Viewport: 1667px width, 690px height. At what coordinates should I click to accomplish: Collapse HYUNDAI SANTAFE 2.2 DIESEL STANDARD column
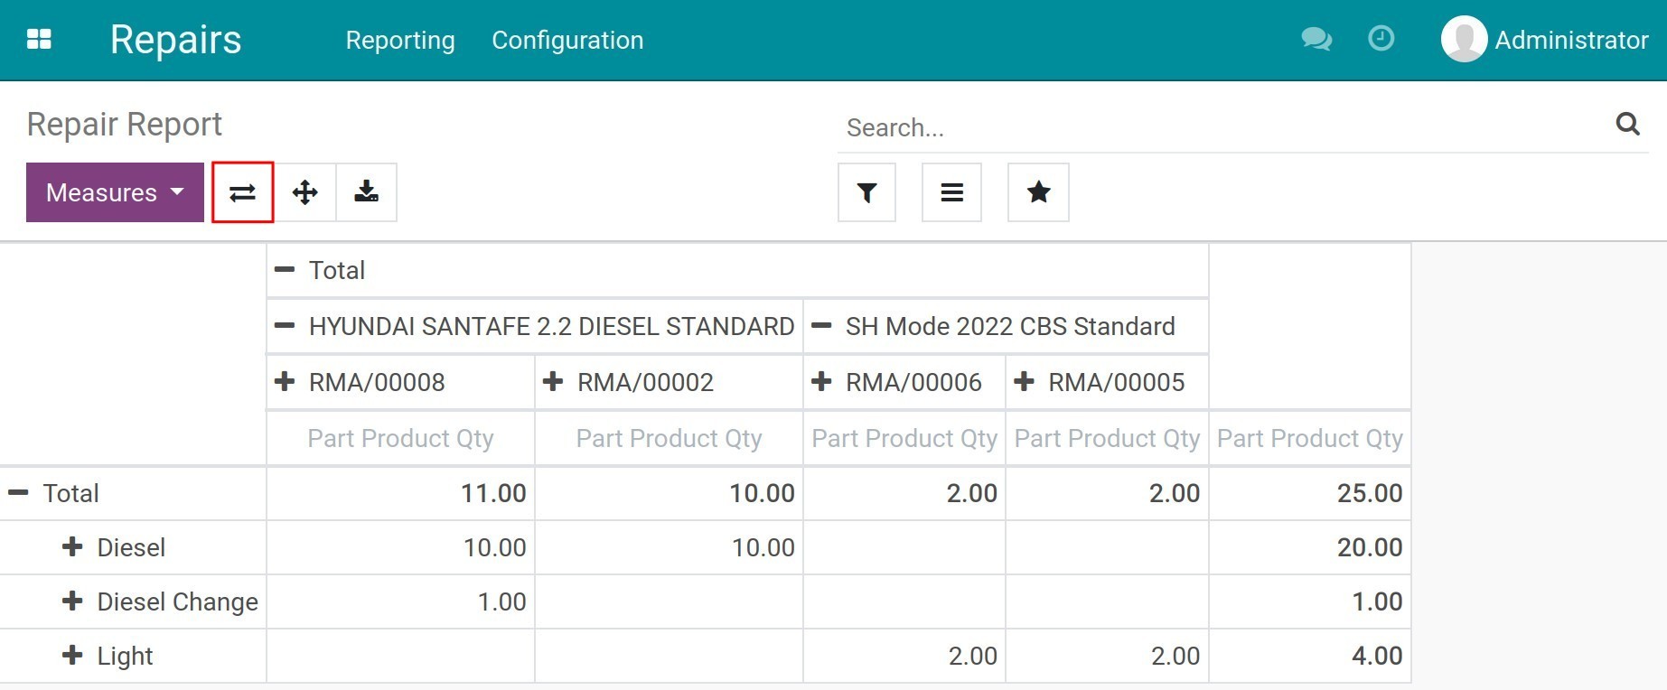pos(285,326)
